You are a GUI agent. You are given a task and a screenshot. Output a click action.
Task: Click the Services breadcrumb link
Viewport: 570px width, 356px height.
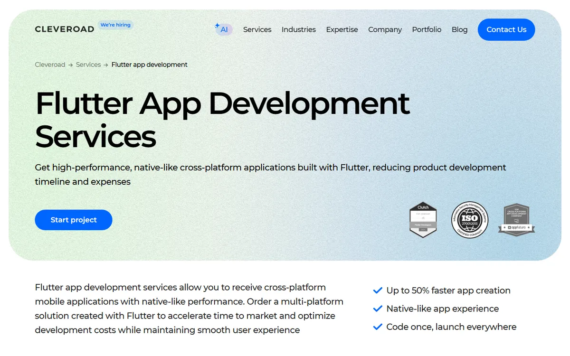[88, 65]
